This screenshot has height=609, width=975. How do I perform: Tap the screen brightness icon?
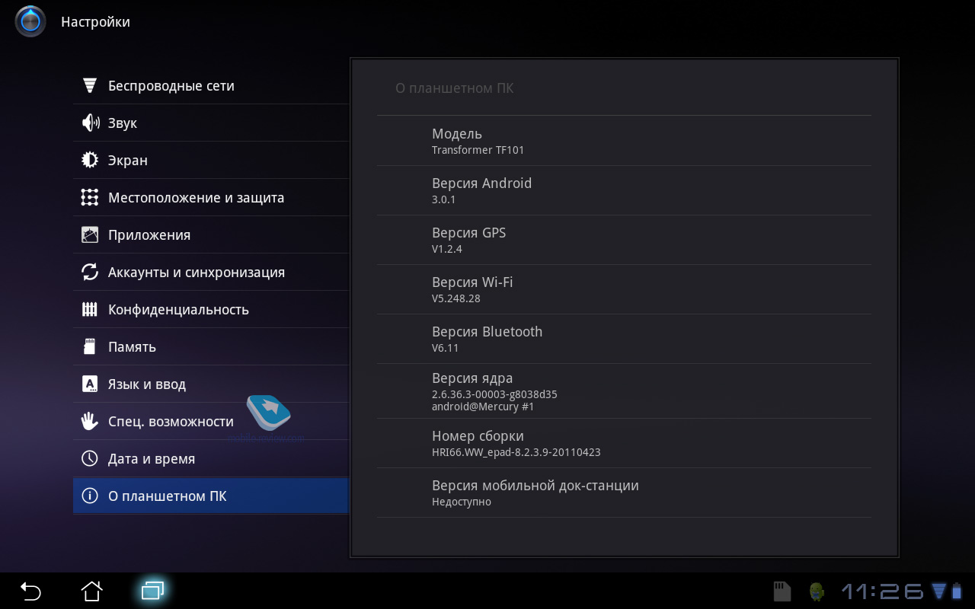[x=90, y=160]
